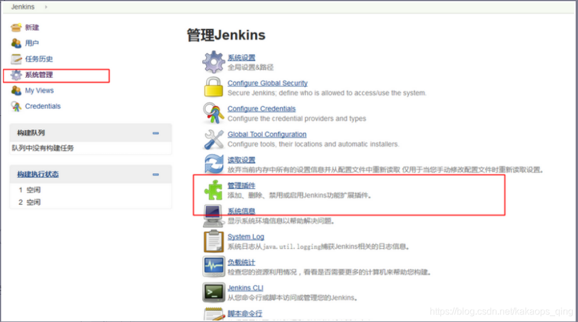The height and width of the screenshot is (322, 578).
Task: Click the padlock icon for Global Security
Action: pos(214,87)
